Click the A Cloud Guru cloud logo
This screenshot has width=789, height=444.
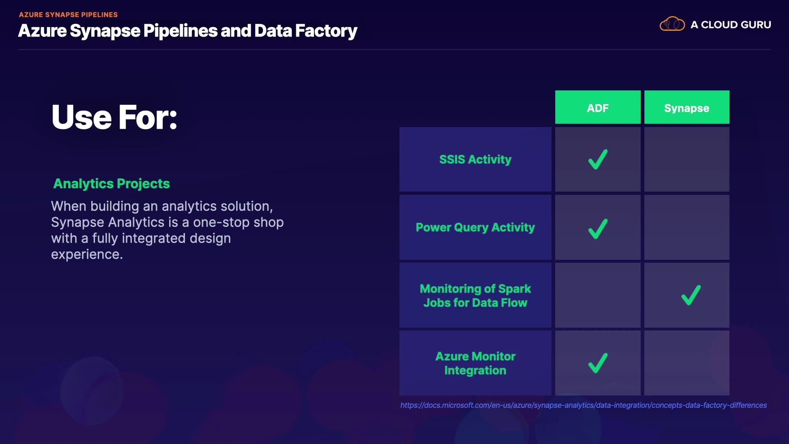[x=672, y=24]
